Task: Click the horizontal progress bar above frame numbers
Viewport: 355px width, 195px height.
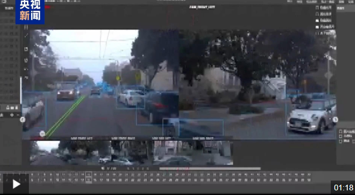Action: (210, 169)
